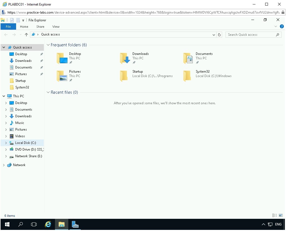Screen dimensions: 286x231
Task: Select the Videos folder icon in sidebar
Action: pyautogui.click(x=11, y=136)
